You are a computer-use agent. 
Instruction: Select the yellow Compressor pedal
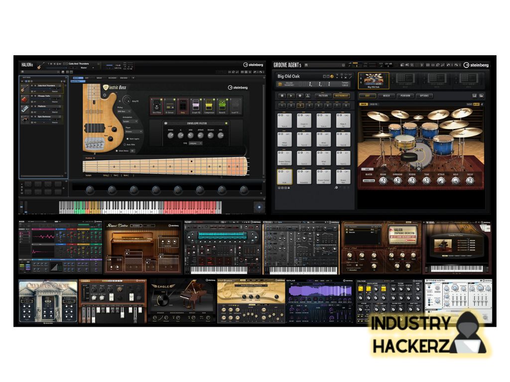[209, 106]
